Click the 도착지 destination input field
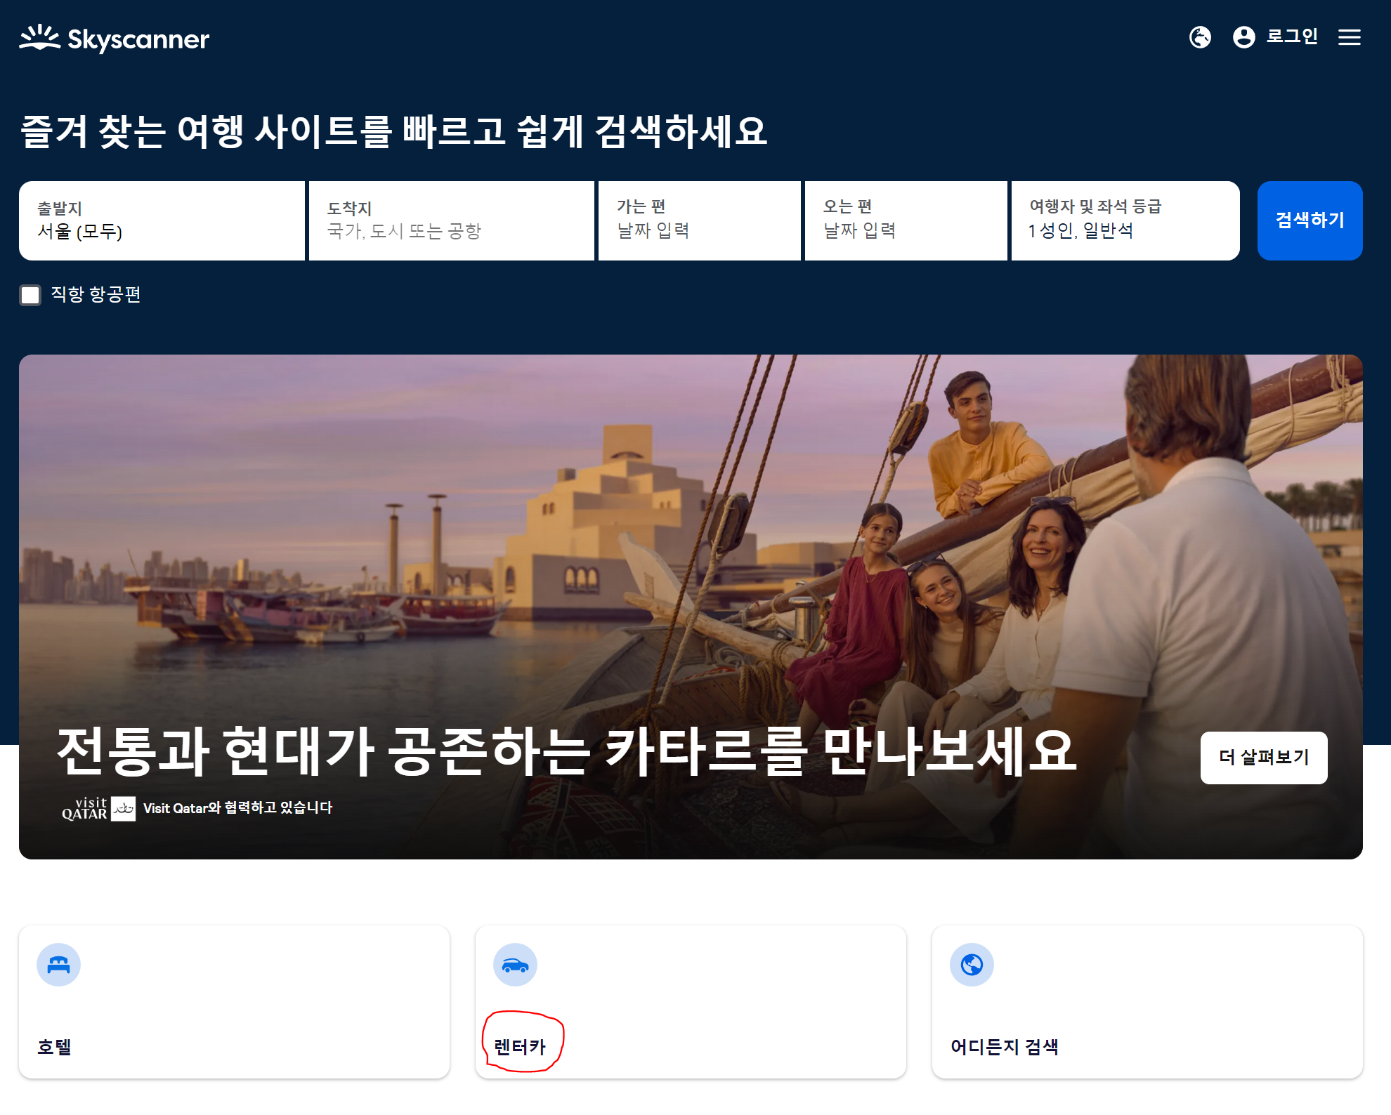 pyautogui.click(x=451, y=220)
